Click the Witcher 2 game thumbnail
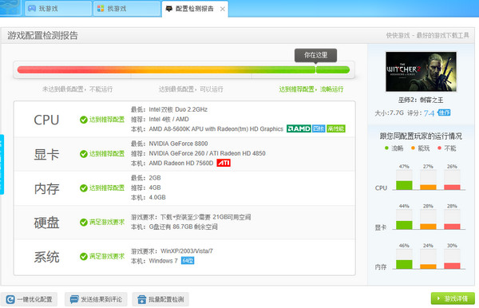 tap(421, 72)
